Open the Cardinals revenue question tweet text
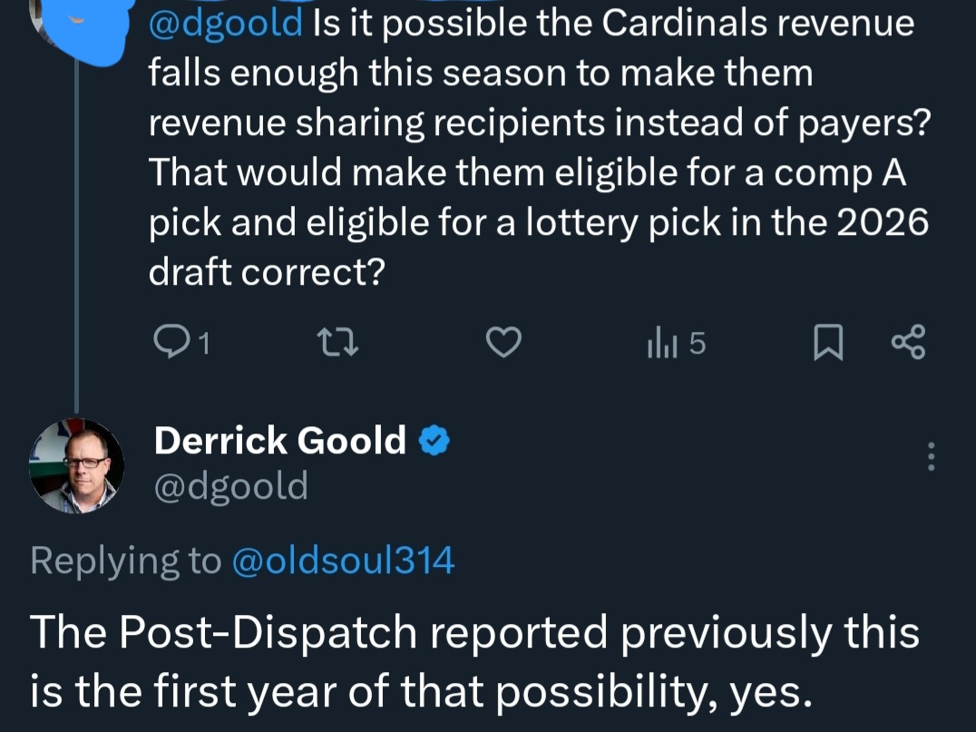976x732 pixels. (539, 147)
